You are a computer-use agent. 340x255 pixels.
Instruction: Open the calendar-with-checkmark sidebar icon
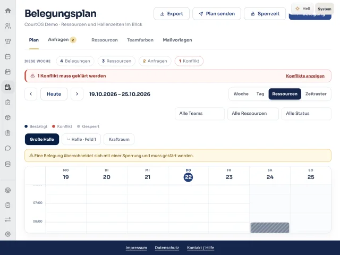point(8,57)
